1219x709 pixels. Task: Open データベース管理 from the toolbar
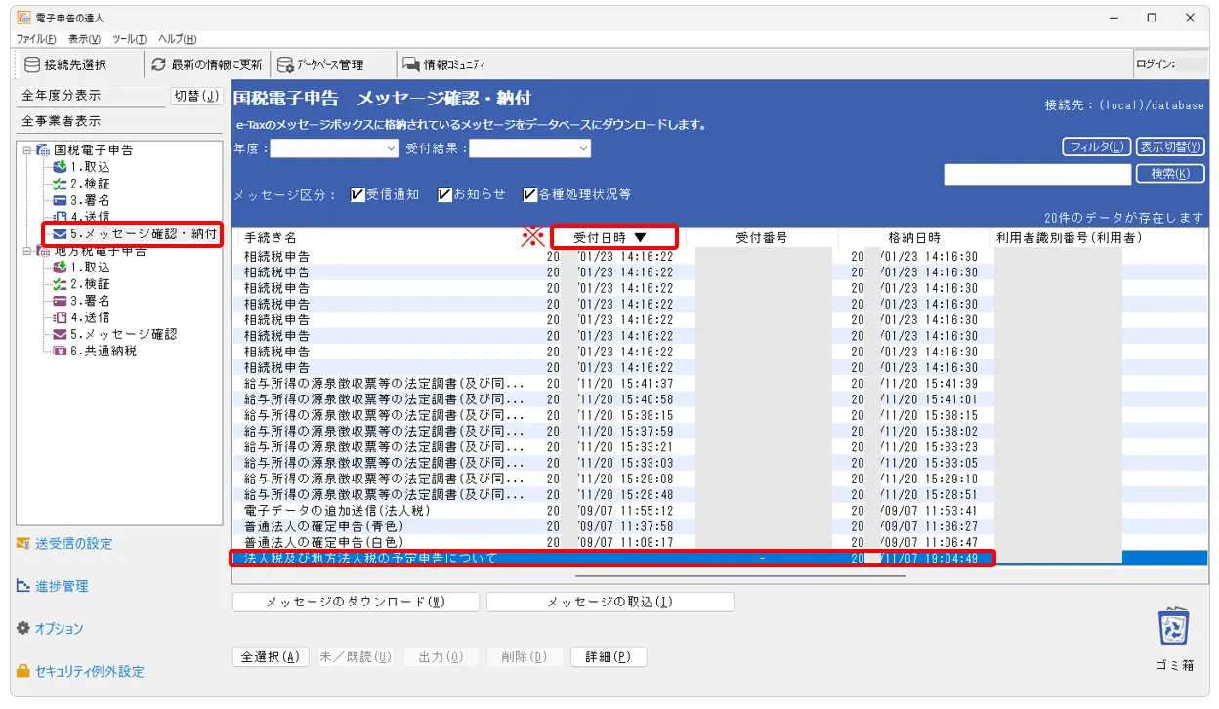[285, 64]
